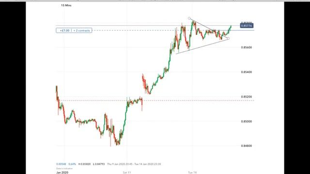Click the + 2 contracts position tag

81,30
